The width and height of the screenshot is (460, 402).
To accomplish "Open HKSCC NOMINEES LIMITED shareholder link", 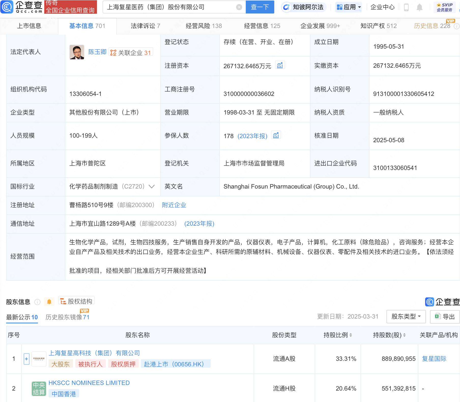I will (x=89, y=383).
